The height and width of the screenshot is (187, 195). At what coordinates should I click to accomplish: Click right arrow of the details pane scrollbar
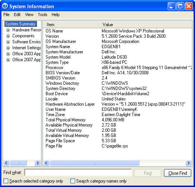pyautogui.click(x=188, y=163)
